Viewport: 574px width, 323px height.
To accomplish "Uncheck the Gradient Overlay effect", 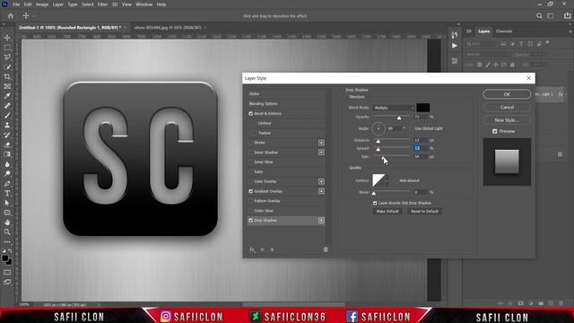I will pyautogui.click(x=251, y=191).
